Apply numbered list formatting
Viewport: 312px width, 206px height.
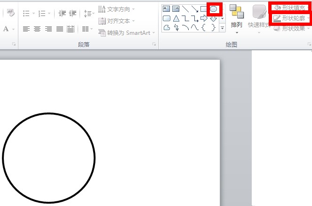pos(42,13)
